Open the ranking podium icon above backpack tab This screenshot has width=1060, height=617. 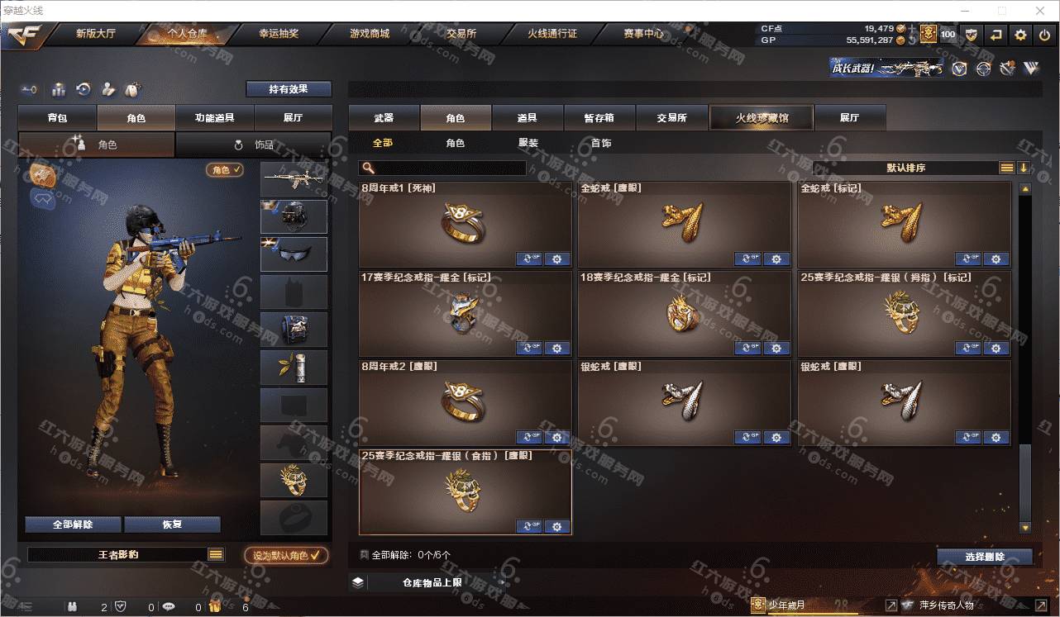click(59, 89)
